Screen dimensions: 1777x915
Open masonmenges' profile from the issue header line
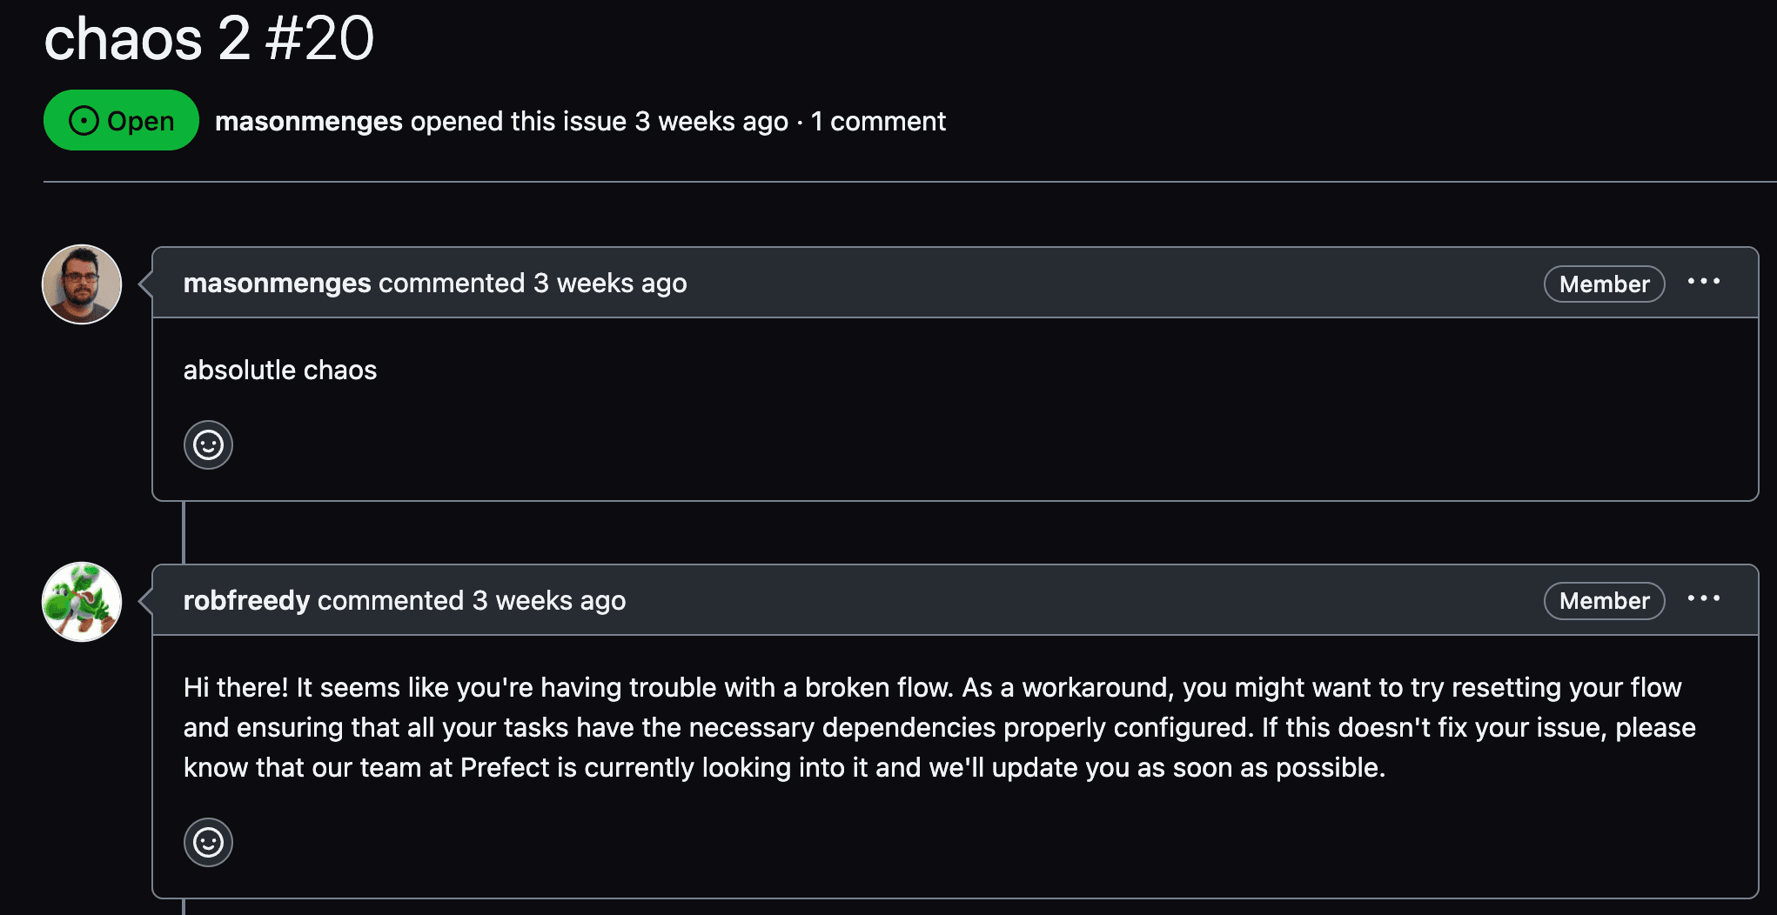308,122
